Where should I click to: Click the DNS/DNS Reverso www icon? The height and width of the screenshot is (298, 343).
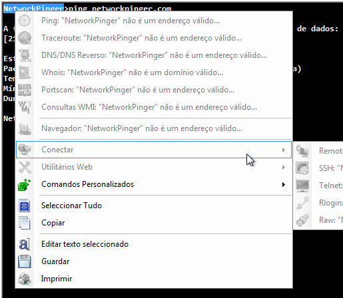[25, 55]
